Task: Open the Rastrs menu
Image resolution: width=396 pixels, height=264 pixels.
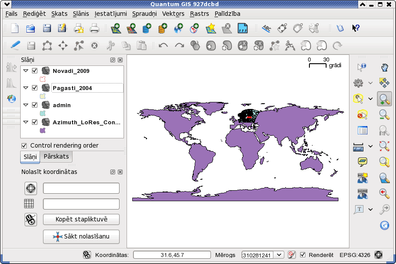Action: coord(200,14)
